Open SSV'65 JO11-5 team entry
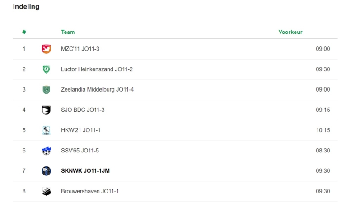This screenshot has height=207, width=351. click(x=80, y=151)
